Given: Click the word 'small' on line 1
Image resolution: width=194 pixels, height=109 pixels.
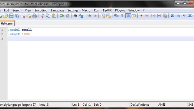Looking at the screenshot, I should (x=27, y=30).
